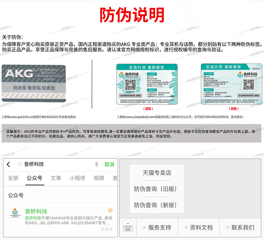Click the QR code on new label
This screenshot has width=264, height=240.
(249, 84)
